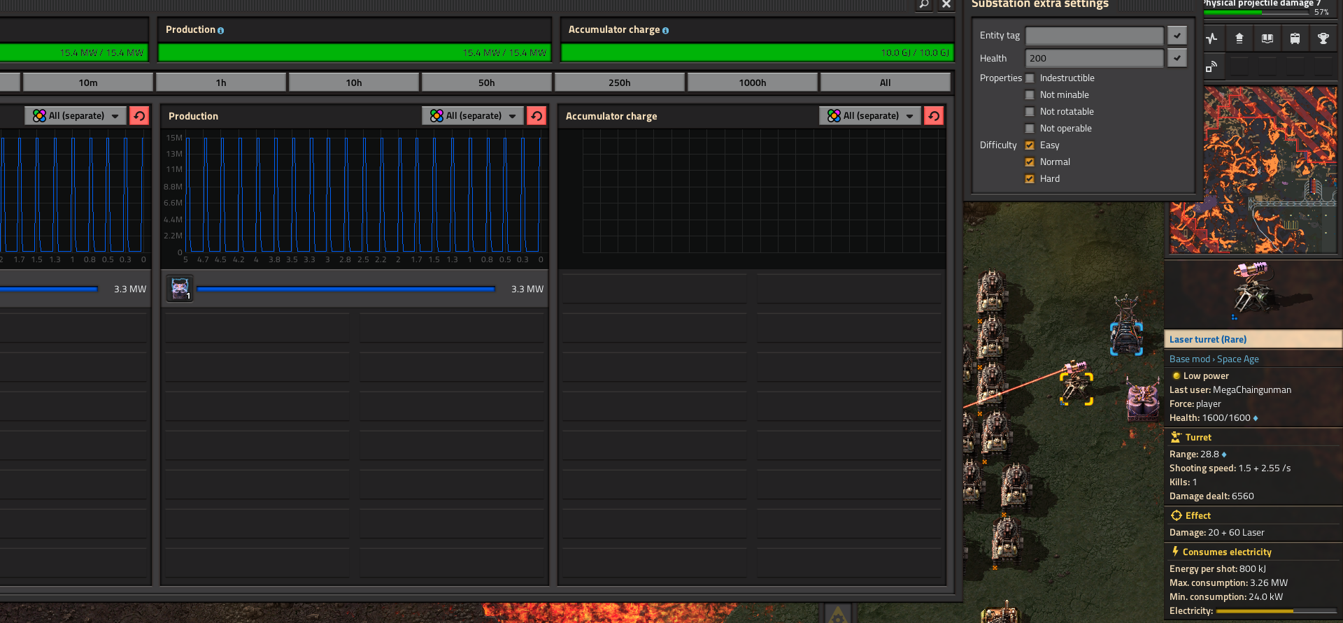1343x623 pixels.
Task: Reset the Production graph with red button
Action: tap(537, 116)
